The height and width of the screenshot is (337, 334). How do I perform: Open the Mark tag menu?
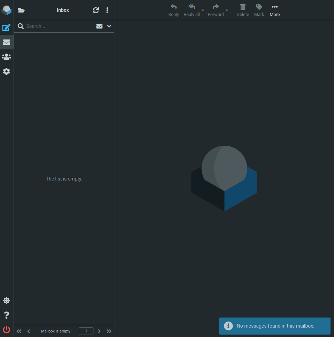[259, 10]
